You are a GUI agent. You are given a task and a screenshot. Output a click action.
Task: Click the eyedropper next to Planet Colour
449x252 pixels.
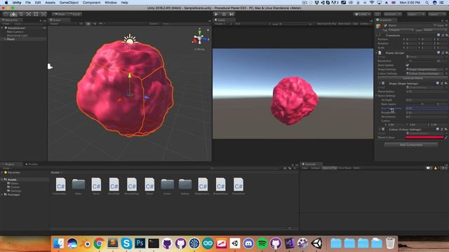pos(446,137)
